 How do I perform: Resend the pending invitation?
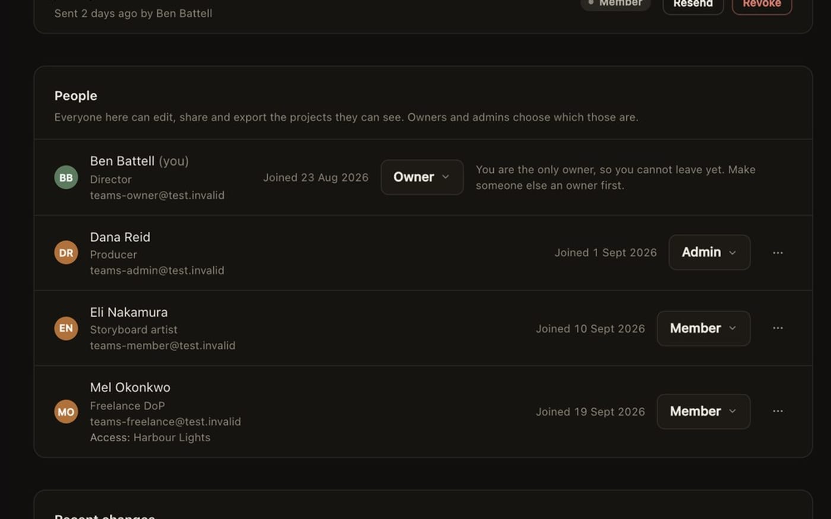(693, 4)
